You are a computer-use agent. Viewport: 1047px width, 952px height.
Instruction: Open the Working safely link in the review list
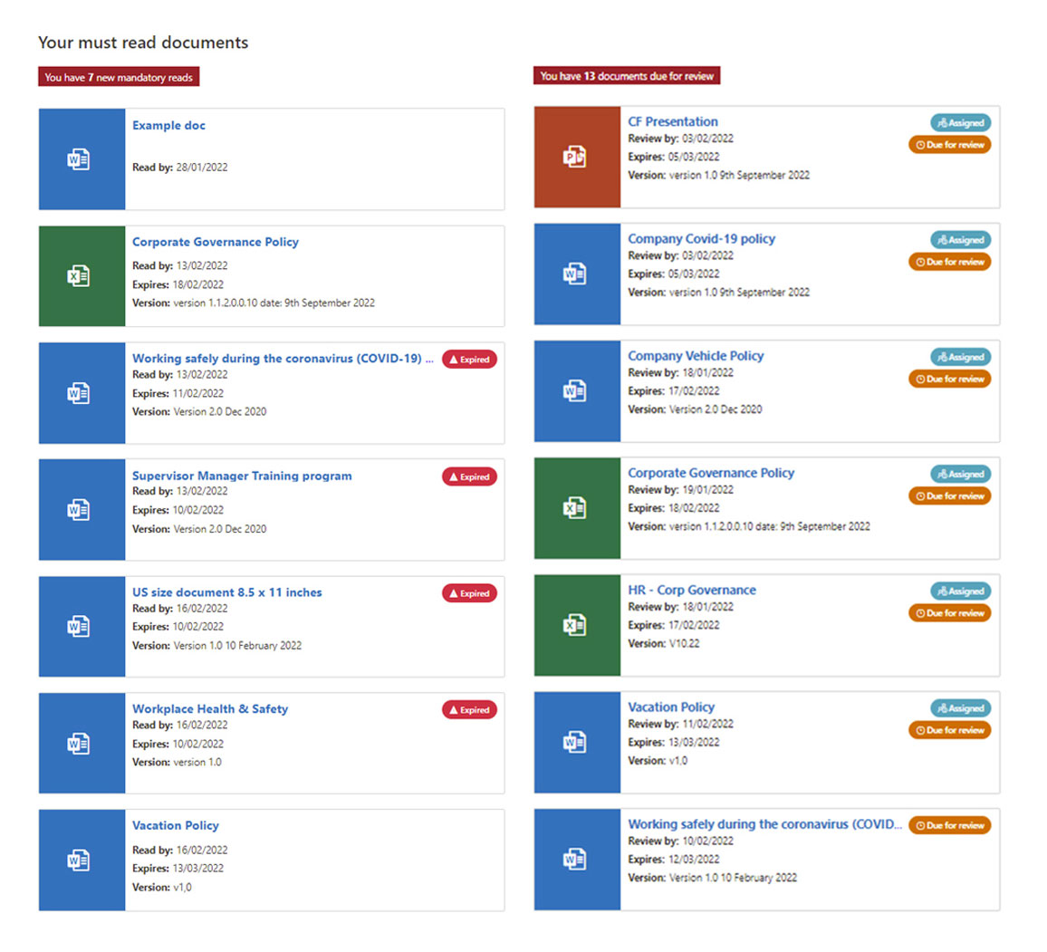click(764, 823)
